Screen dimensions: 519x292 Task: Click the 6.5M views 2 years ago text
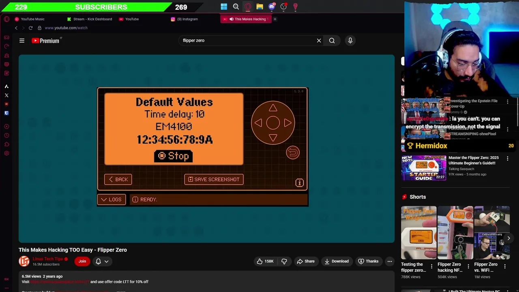[x=42, y=276]
